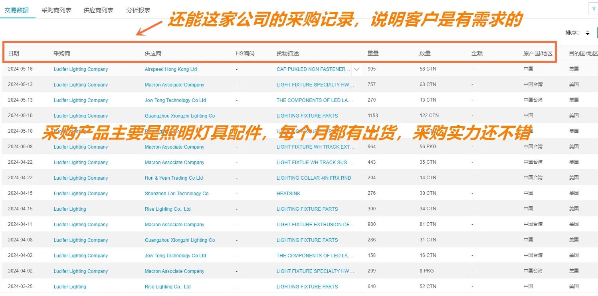This screenshot has width=598, height=296.
Task: Select the 原产国/地区 column header
Action: tap(538, 53)
